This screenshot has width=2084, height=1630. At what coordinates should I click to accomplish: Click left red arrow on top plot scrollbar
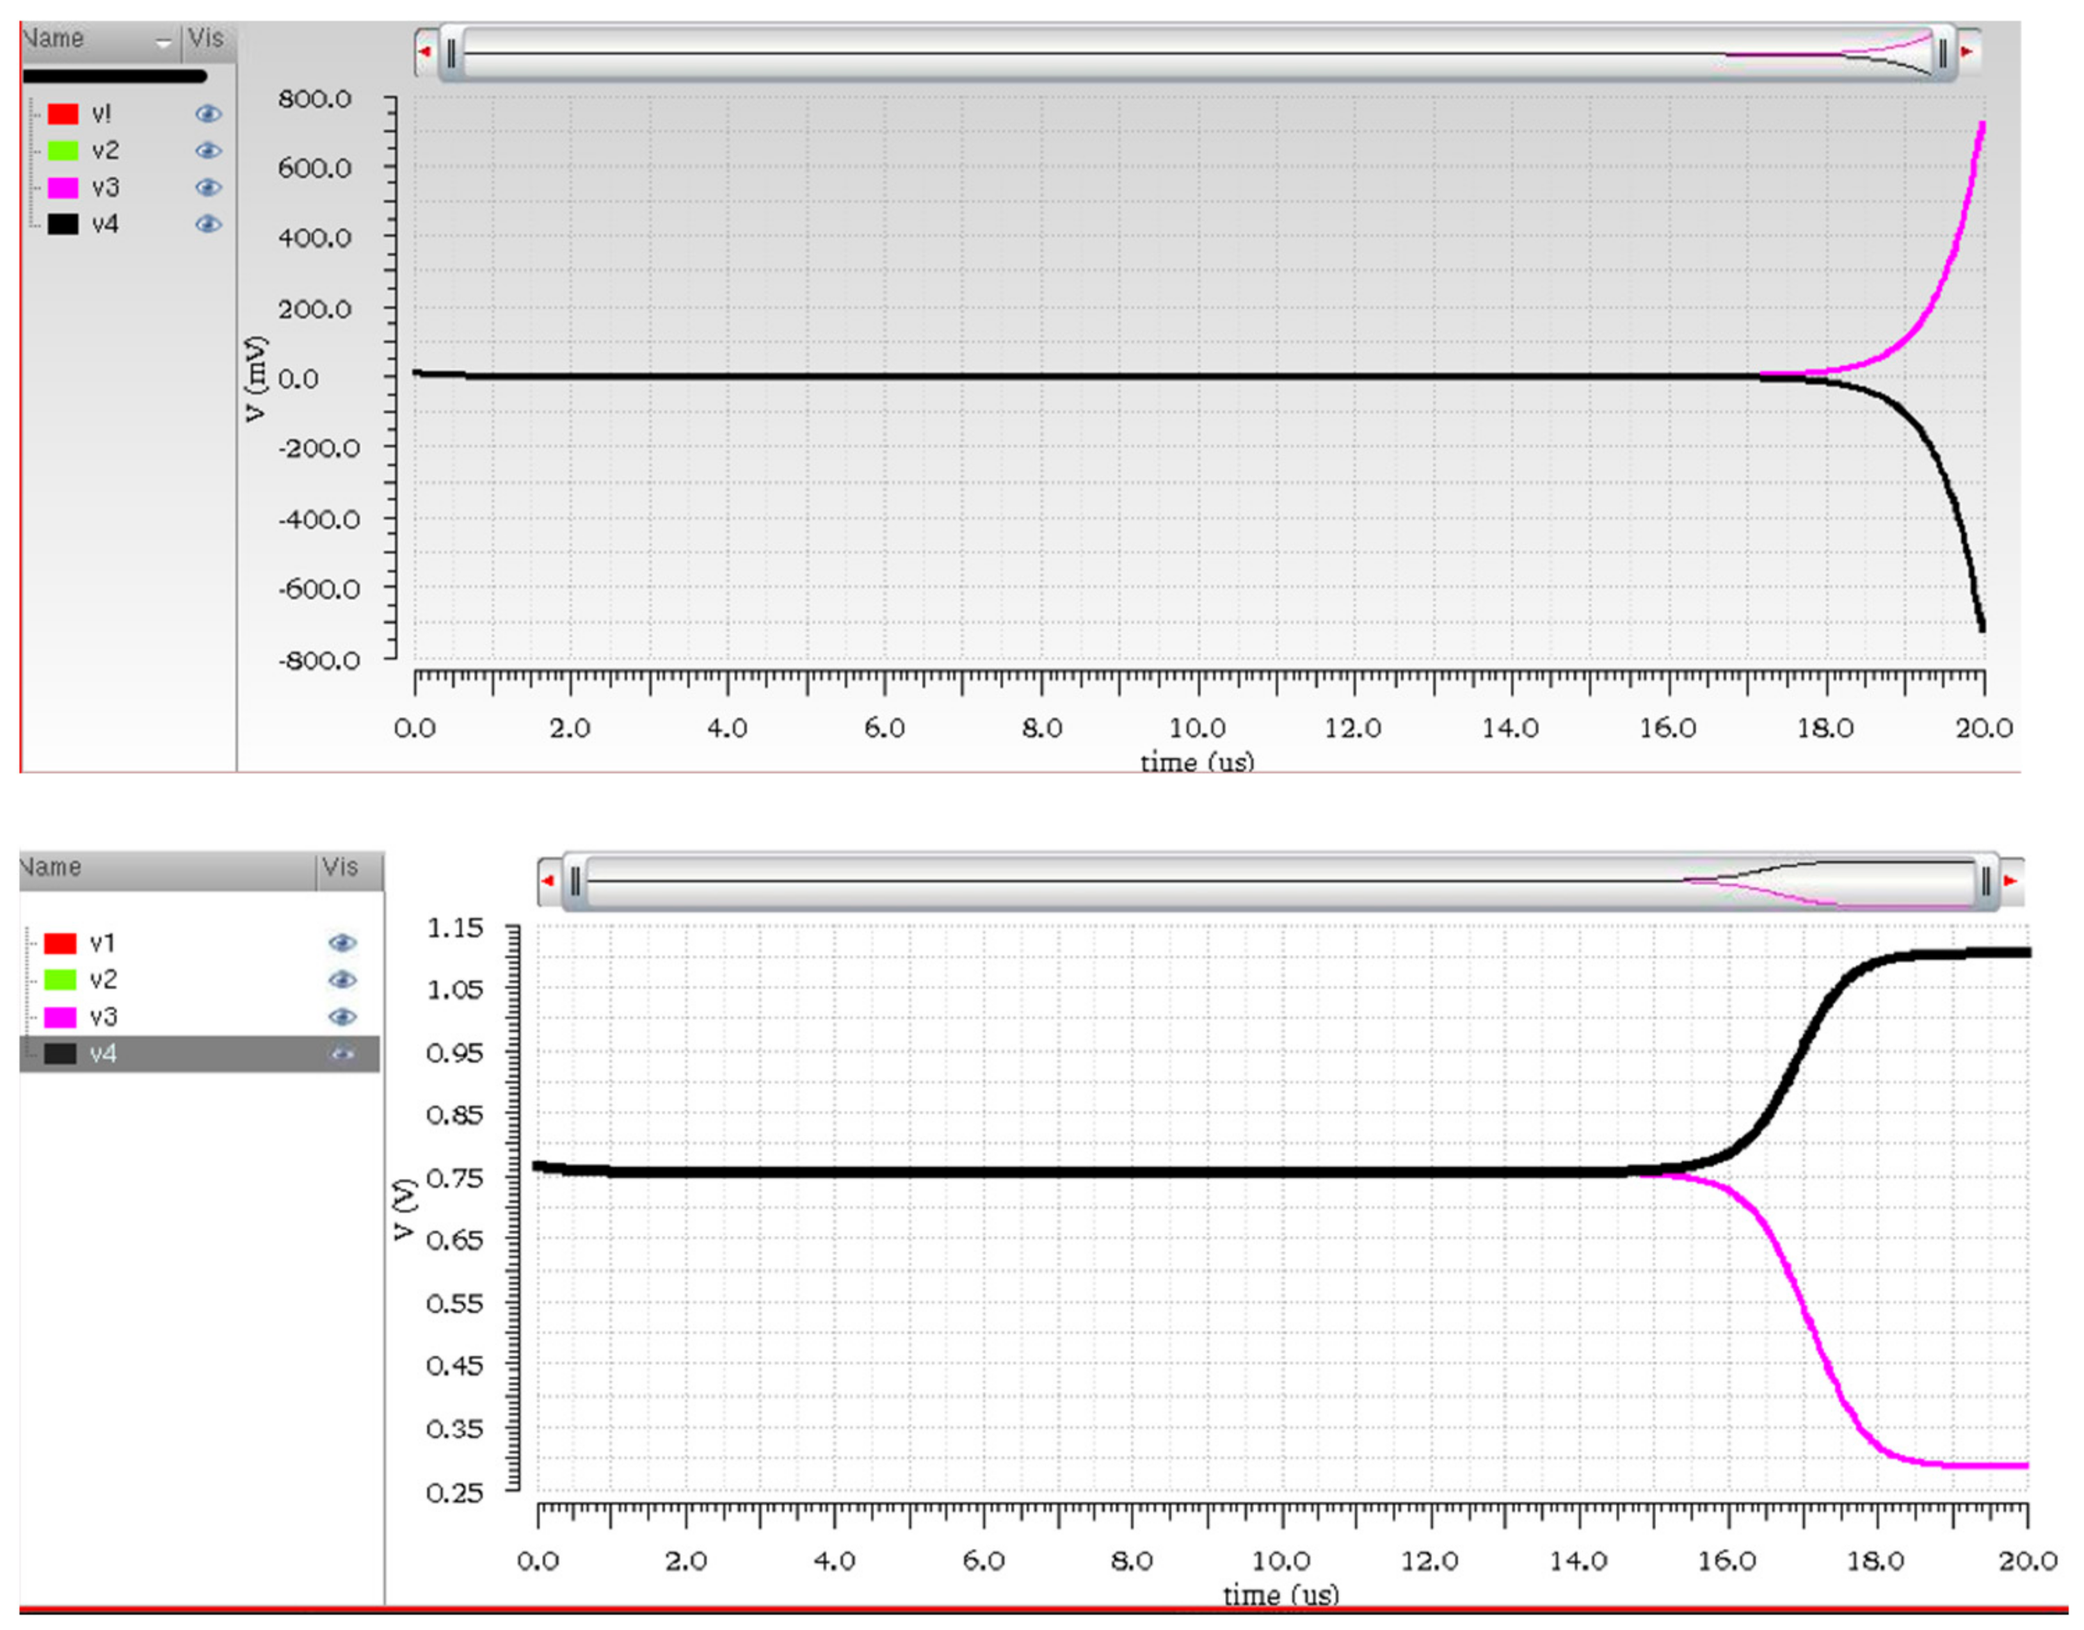pyautogui.click(x=425, y=51)
